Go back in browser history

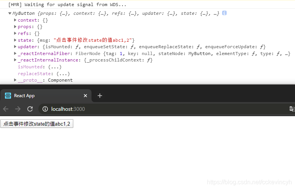tap(6, 109)
